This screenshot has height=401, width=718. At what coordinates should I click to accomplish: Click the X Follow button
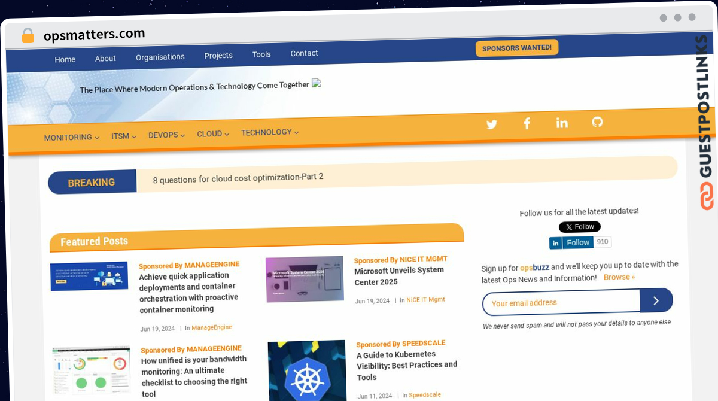(580, 227)
